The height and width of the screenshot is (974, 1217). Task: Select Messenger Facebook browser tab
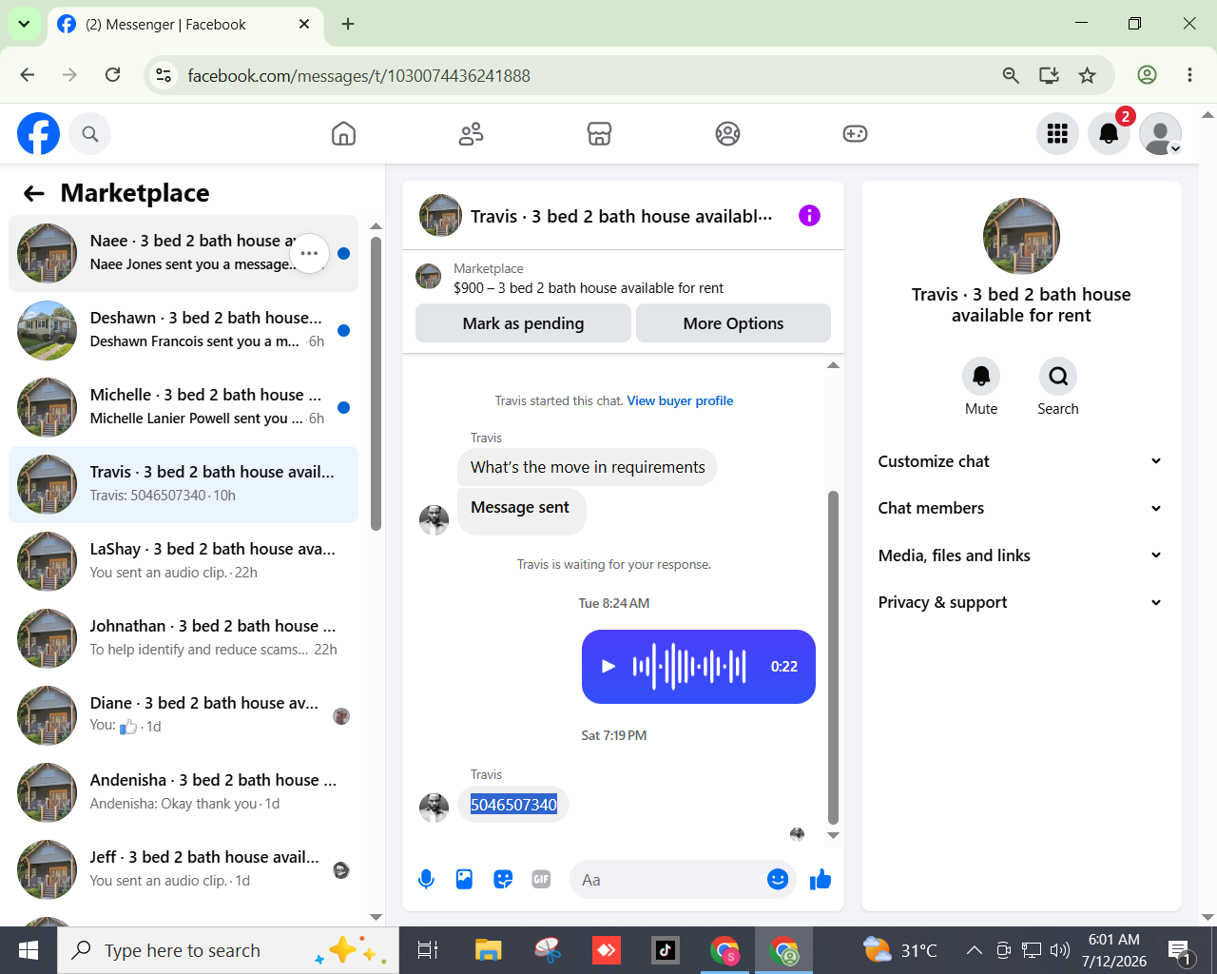pos(184,24)
